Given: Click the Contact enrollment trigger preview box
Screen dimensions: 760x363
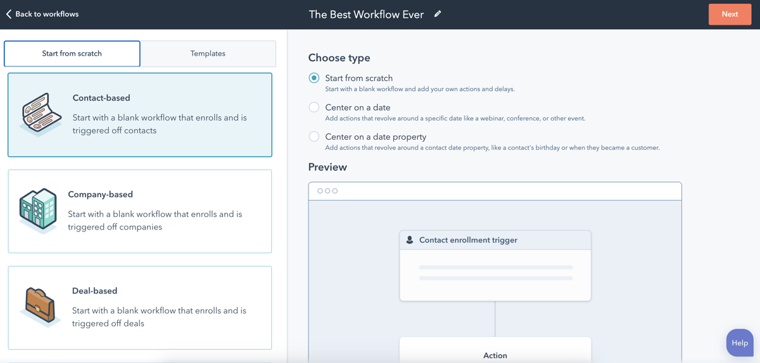Looking at the screenshot, I should pyautogui.click(x=495, y=266).
